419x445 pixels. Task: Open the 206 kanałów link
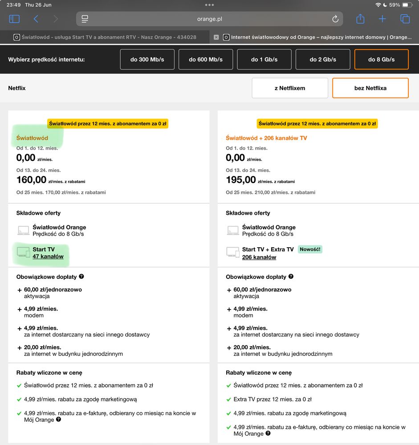[259, 257]
